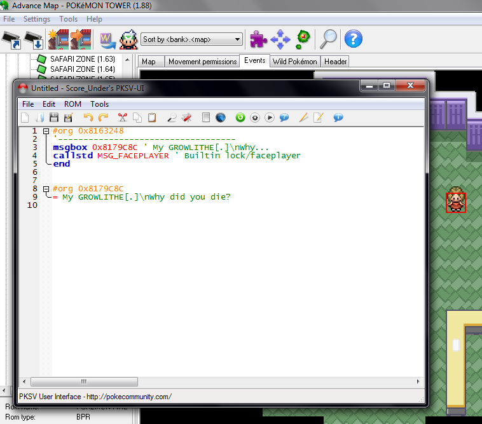Open Advance Map Settings menu
The width and height of the screenshot is (482, 424).
(x=37, y=19)
